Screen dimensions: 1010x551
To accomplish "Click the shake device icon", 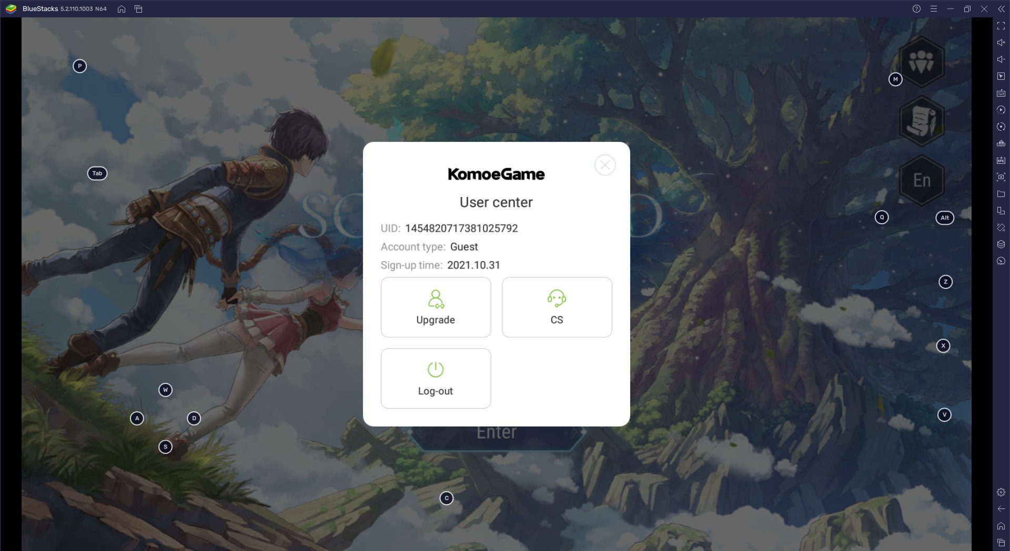I will point(1001,227).
